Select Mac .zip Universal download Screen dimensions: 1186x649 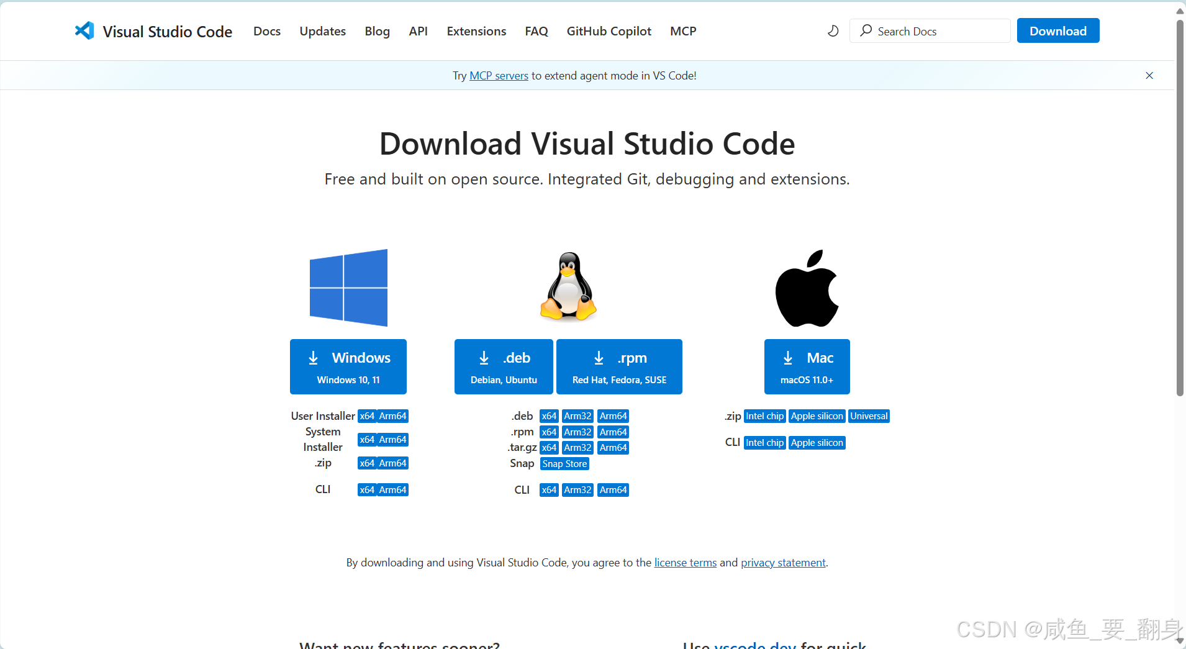(869, 416)
